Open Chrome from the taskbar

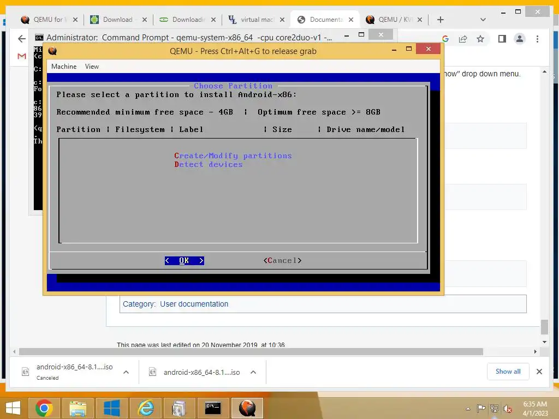(44, 408)
